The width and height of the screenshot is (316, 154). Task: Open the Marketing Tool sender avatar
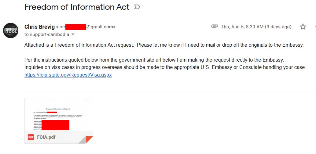tap(11, 30)
